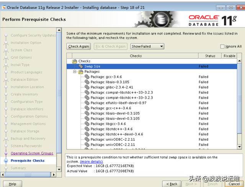Viewport: 245px width, 187px height.
Task: Select the Installation Location step
Action: 27,87
